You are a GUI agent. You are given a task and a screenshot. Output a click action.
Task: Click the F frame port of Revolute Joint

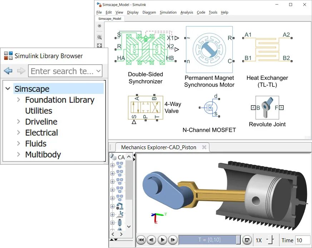pos(281,108)
